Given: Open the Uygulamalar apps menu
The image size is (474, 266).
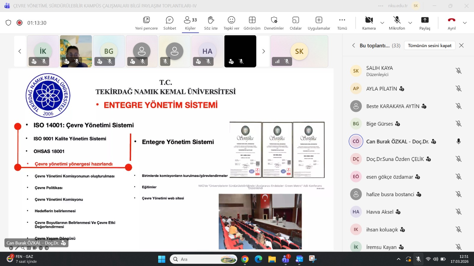Looking at the screenshot, I should pyautogui.click(x=319, y=23).
